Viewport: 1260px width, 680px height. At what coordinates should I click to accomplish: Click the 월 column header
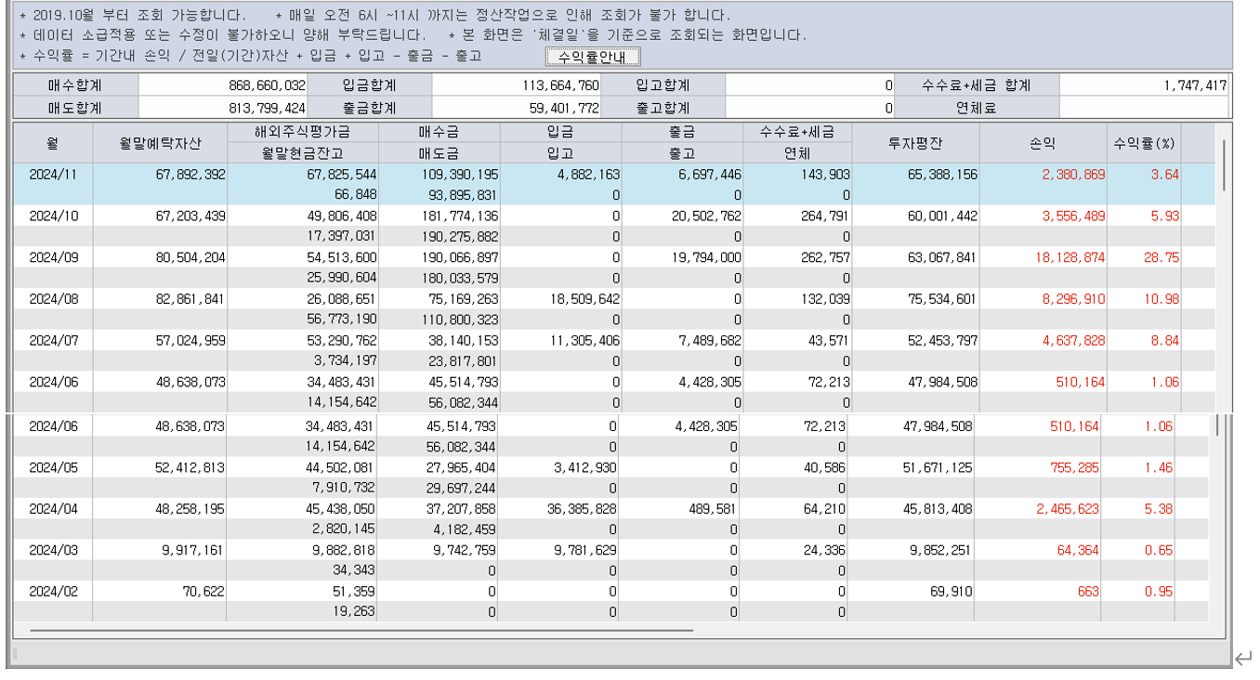52,143
